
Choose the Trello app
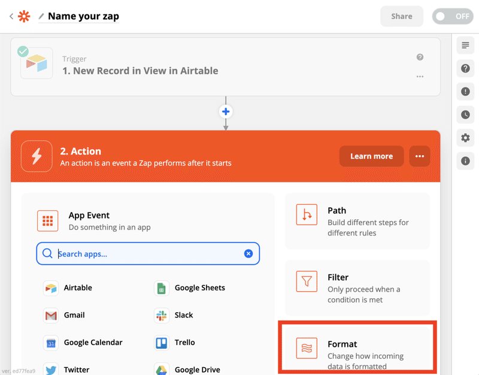click(174, 343)
